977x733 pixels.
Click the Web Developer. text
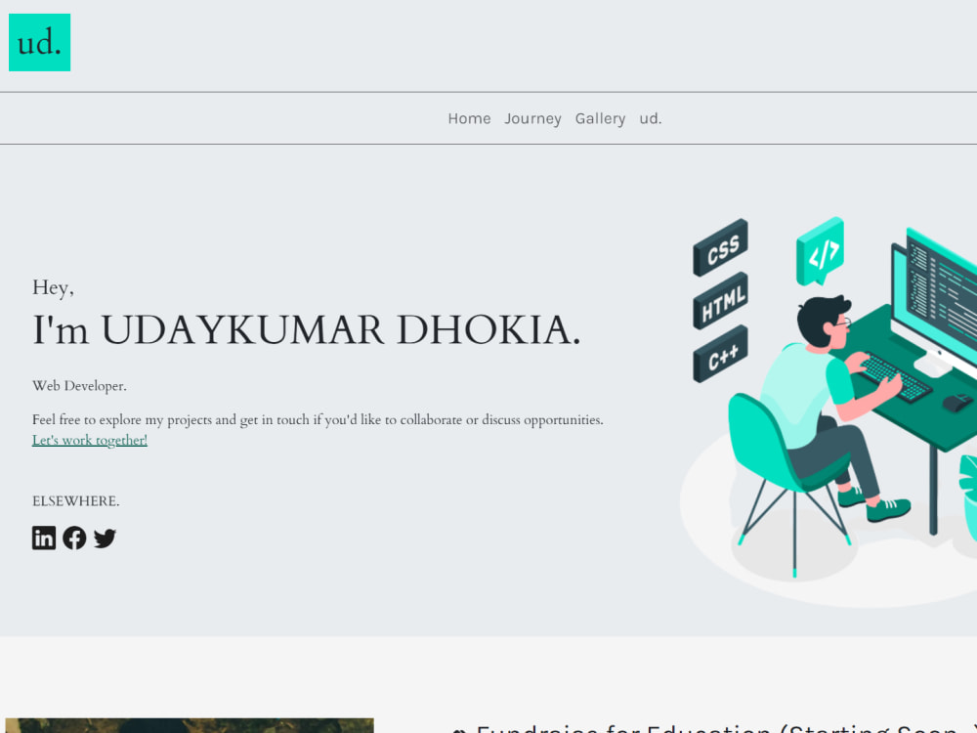pyautogui.click(x=79, y=386)
